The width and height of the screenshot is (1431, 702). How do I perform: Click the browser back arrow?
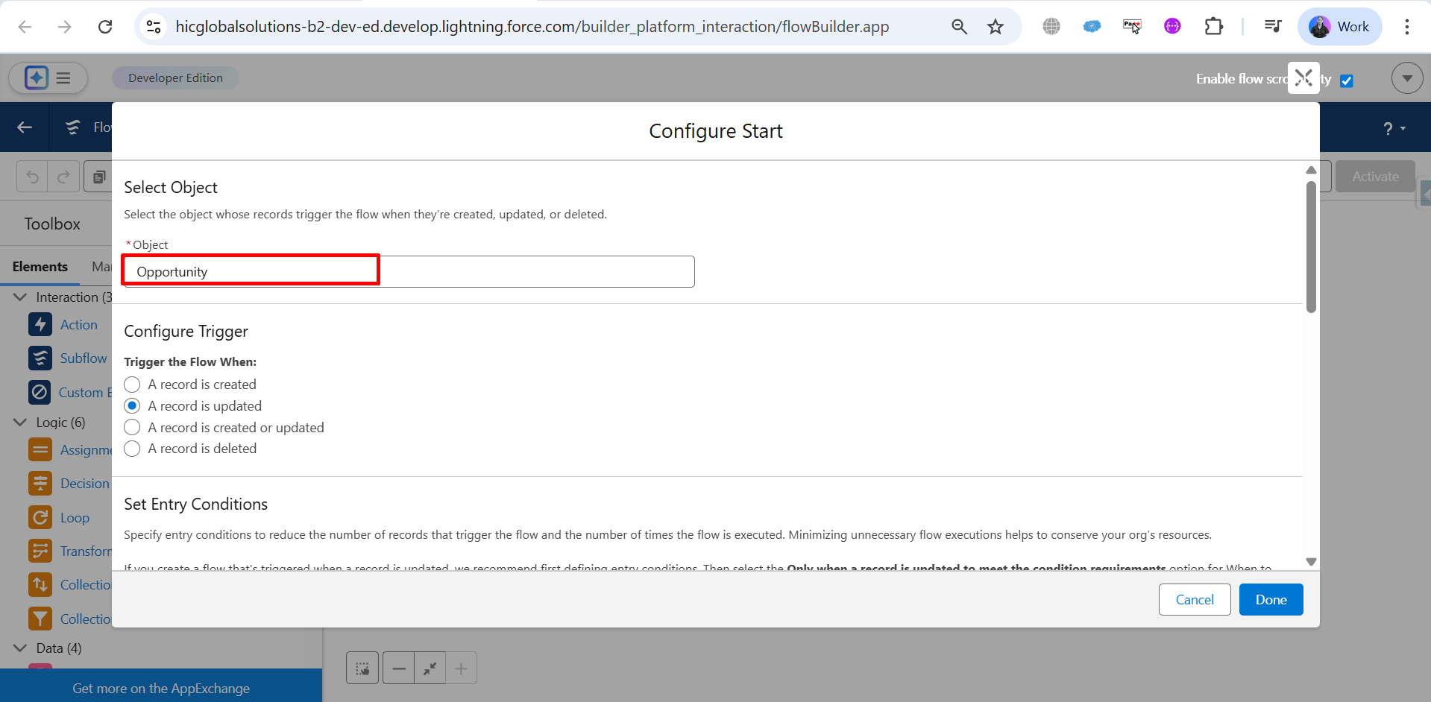(25, 27)
